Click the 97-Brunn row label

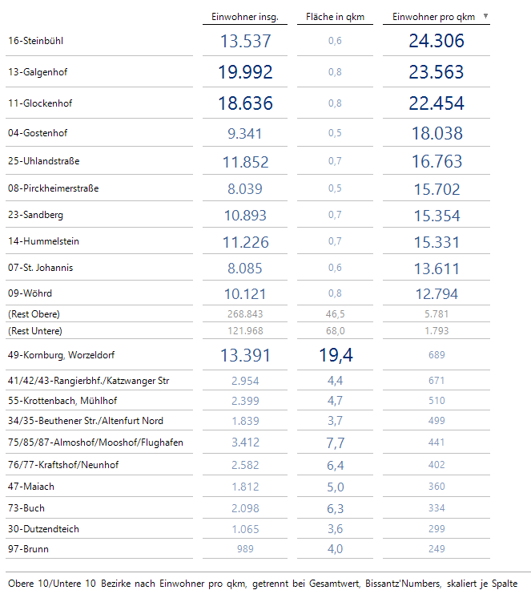click(28, 549)
